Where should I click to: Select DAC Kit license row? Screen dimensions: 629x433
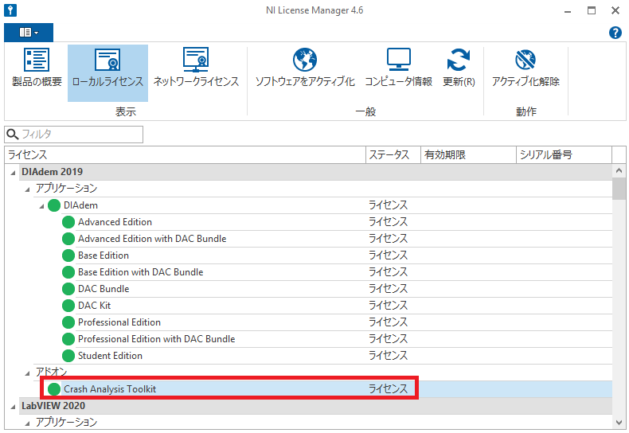point(337,306)
